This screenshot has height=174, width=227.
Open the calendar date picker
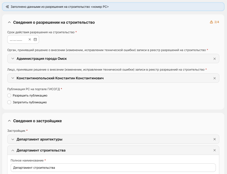[x=35, y=39]
